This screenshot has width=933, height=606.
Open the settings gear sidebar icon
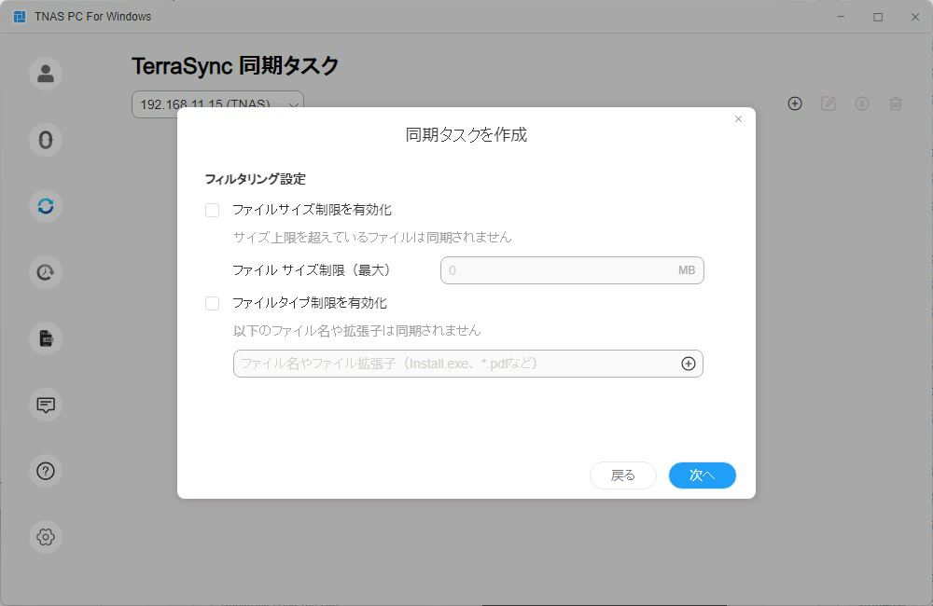(46, 537)
